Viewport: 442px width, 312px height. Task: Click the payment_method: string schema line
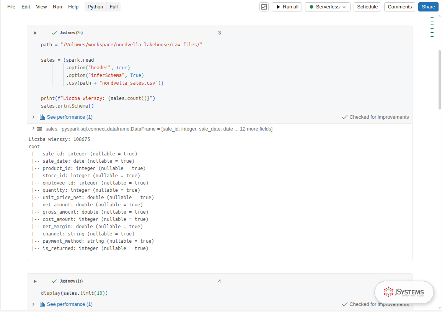(x=93, y=241)
